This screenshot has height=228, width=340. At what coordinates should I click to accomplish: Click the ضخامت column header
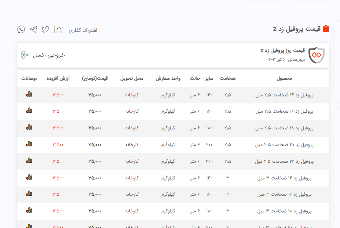coord(228,79)
